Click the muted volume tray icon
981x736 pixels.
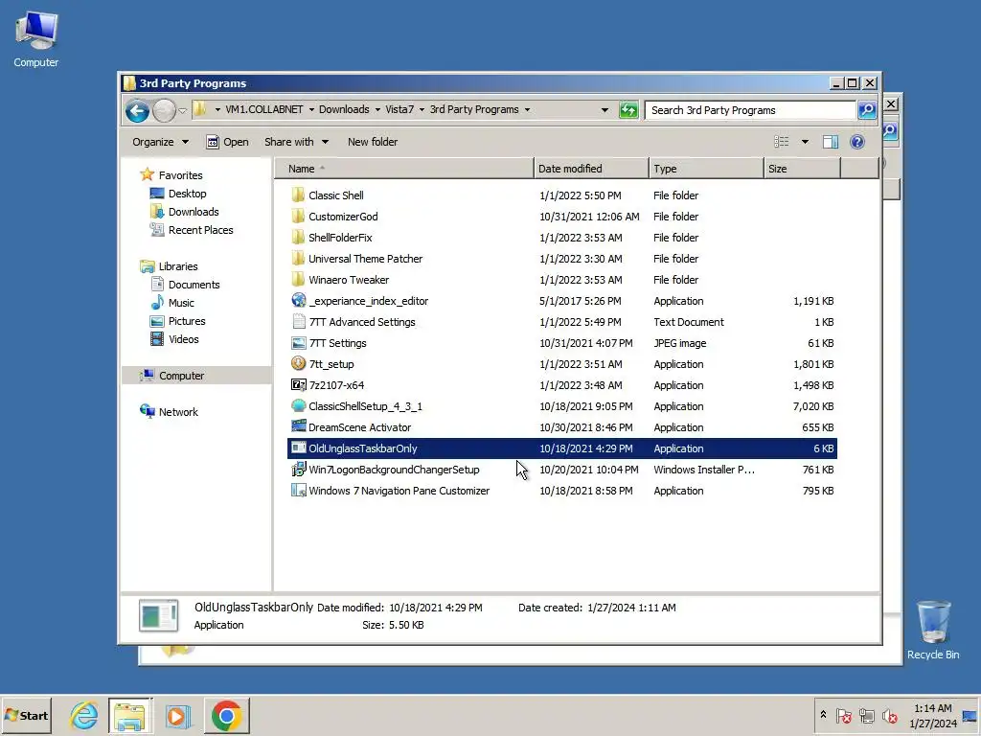click(889, 715)
